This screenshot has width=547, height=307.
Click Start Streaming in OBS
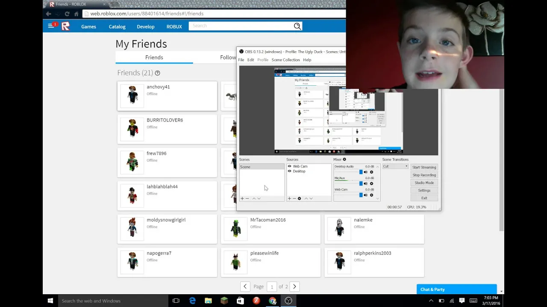(x=424, y=168)
